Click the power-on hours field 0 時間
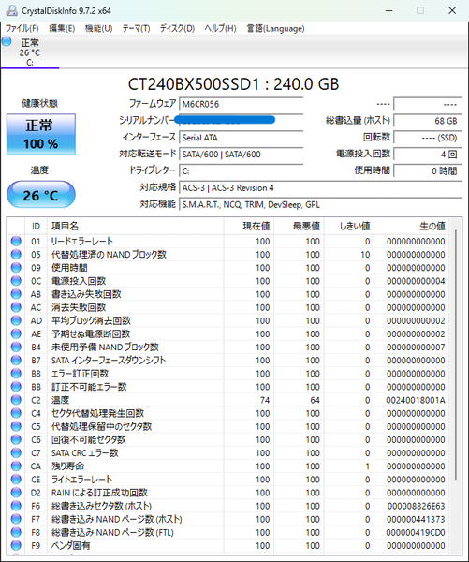469x562 pixels. pos(428,171)
